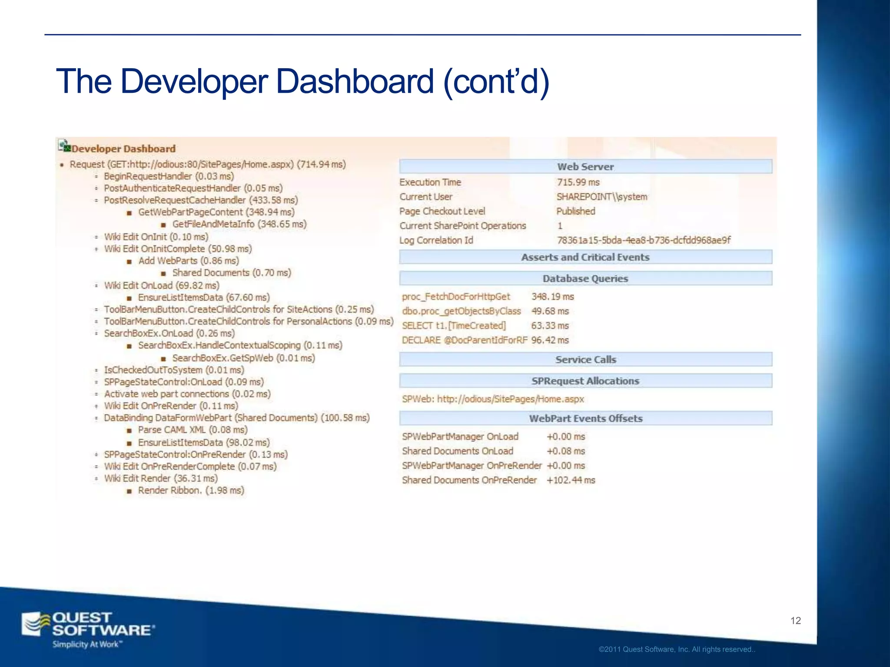Image resolution: width=890 pixels, height=667 pixels.
Task: Select Wiki Edit OnPreRender (0.11 ms)
Action: pos(171,406)
